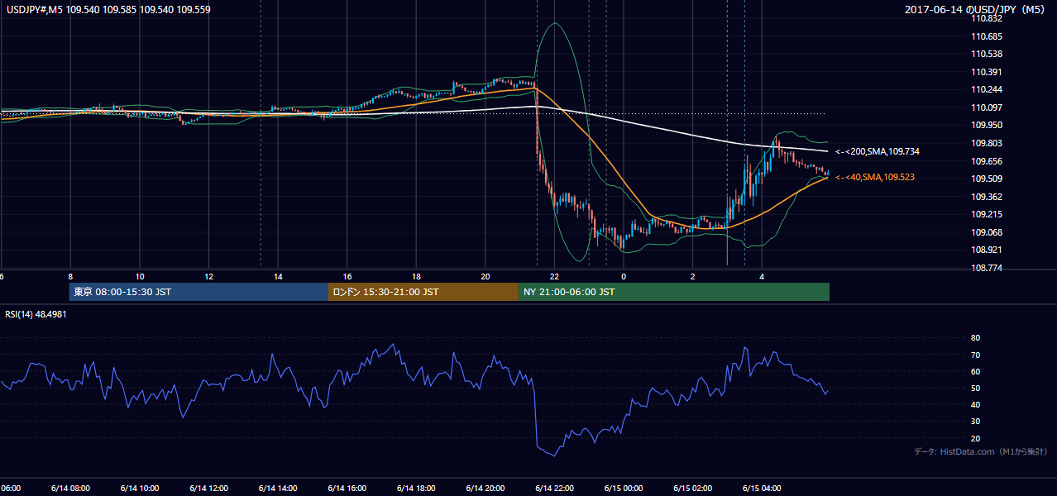1057x496 pixels.
Task: Click hour label 18 under candlestick chart
Action: 416,276
